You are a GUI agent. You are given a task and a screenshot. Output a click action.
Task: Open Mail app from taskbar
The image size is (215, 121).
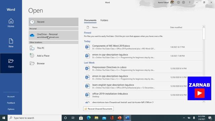click(104, 118)
